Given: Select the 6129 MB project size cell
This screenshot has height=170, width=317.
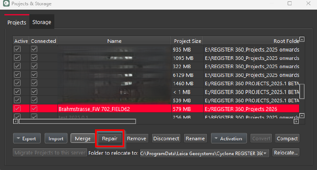Looking at the screenshot, I should (x=187, y=75).
